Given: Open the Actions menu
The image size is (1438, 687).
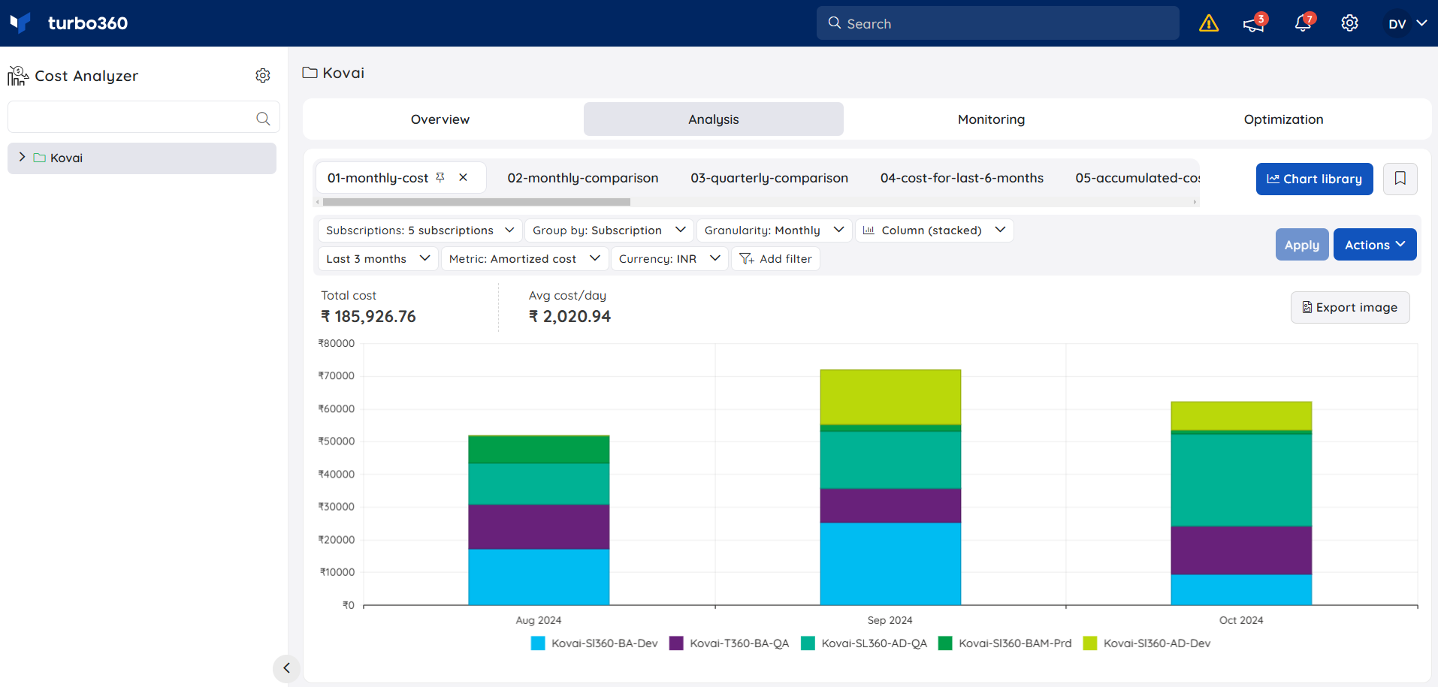Looking at the screenshot, I should [1375, 245].
